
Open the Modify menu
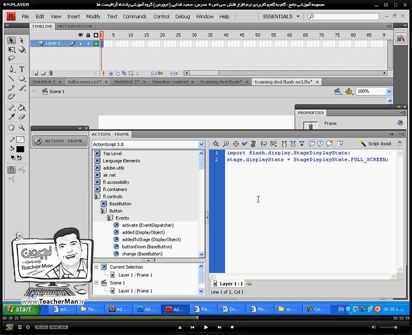click(93, 16)
